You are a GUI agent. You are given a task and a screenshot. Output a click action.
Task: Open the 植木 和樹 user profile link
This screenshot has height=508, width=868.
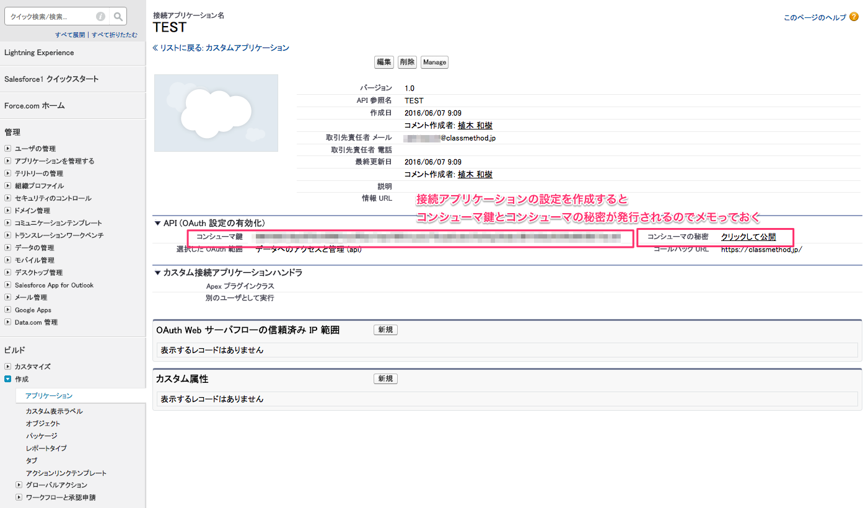pyautogui.click(x=473, y=125)
